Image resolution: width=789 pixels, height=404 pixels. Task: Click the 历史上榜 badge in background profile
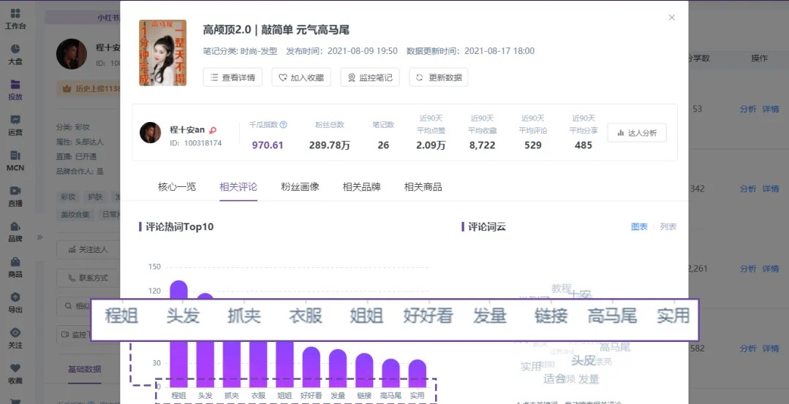88,89
